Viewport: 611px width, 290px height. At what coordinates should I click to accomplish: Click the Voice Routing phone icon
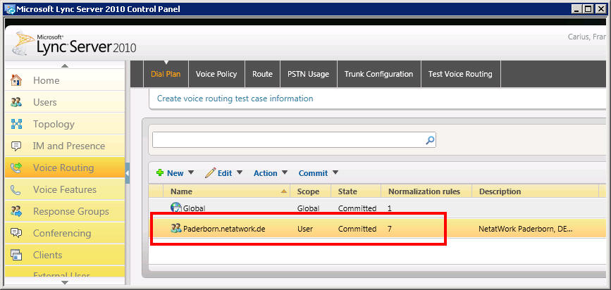pyautogui.click(x=16, y=168)
